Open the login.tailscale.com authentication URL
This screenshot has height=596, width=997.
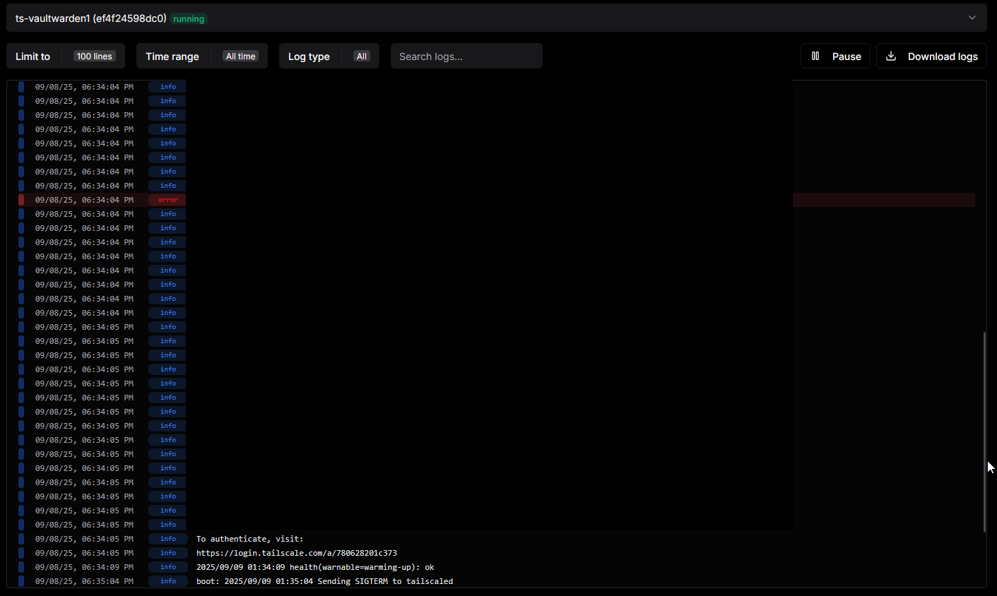point(296,553)
